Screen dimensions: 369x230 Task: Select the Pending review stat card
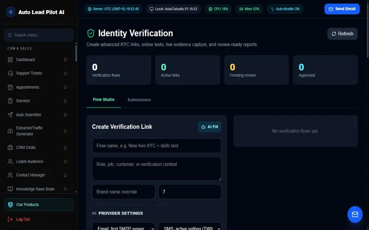click(256, 70)
